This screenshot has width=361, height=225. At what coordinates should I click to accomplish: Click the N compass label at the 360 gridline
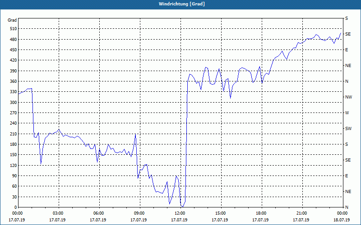pyautogui.click(x=347, y=81)
